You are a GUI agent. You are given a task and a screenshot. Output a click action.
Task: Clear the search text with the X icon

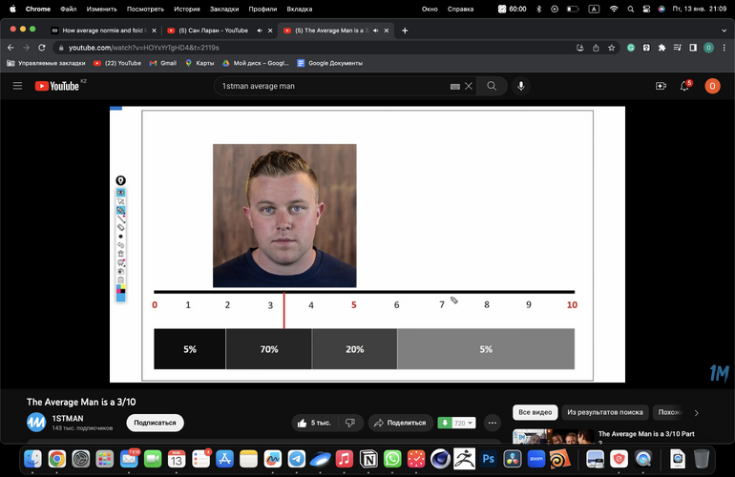(x=469, y=86)
